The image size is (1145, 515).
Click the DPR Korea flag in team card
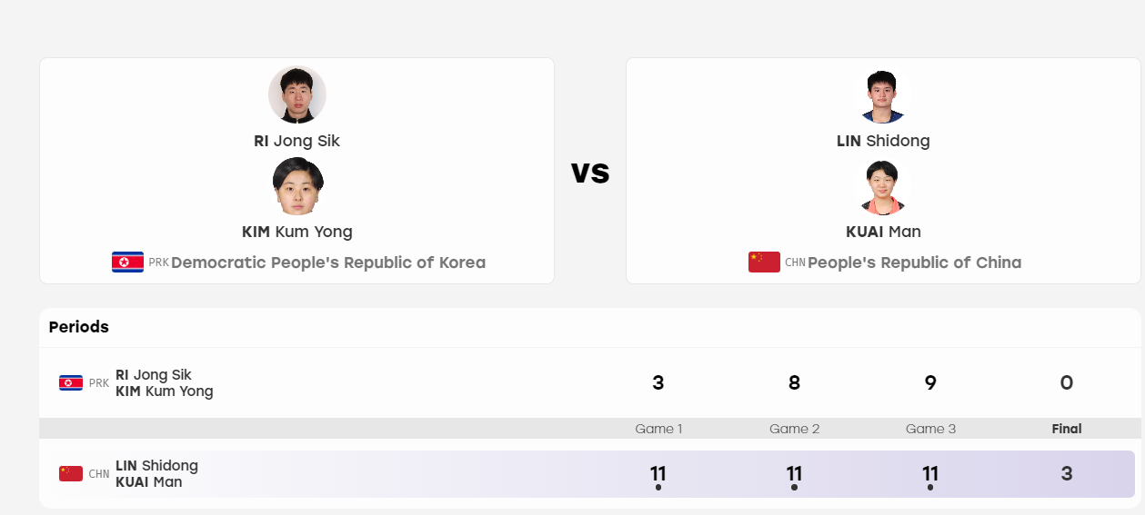tap(127, 262)
